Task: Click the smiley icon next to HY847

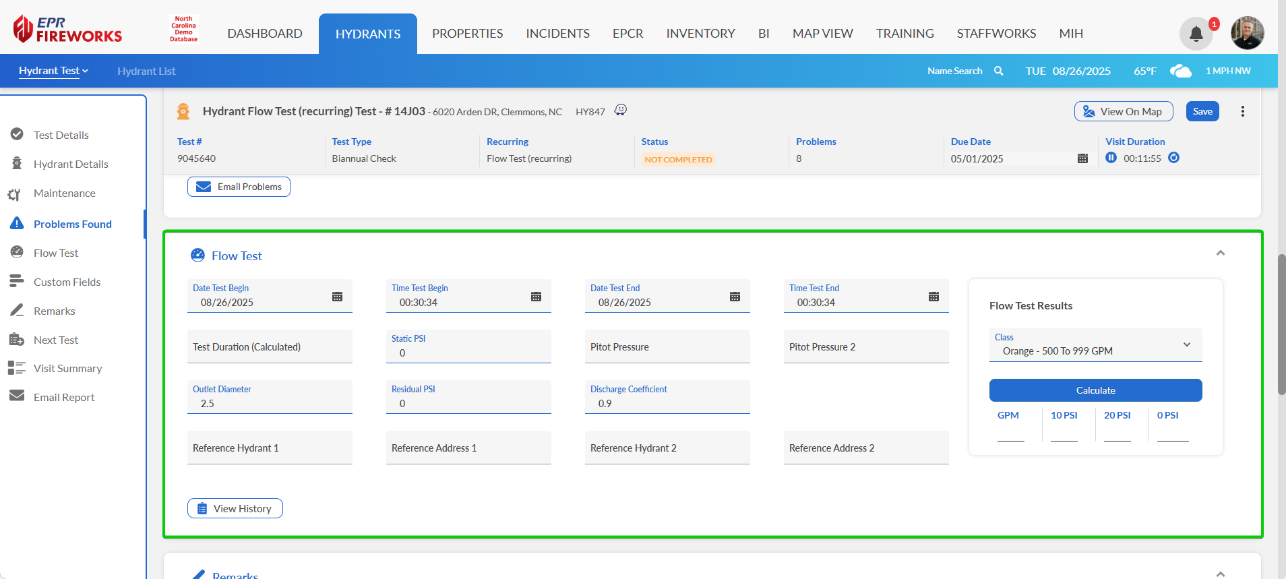Action: point(621,111)
